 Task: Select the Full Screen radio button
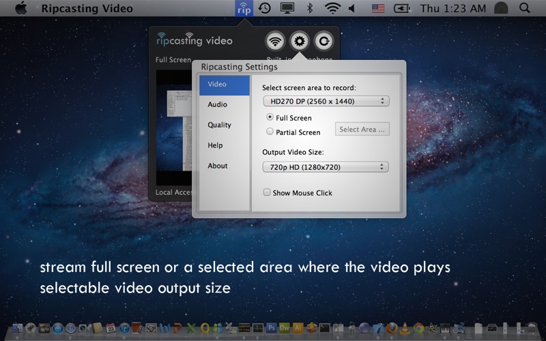pyautogui.click(x=270, y=117)
